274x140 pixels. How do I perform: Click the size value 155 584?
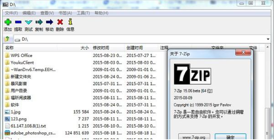tap(81, 112)
